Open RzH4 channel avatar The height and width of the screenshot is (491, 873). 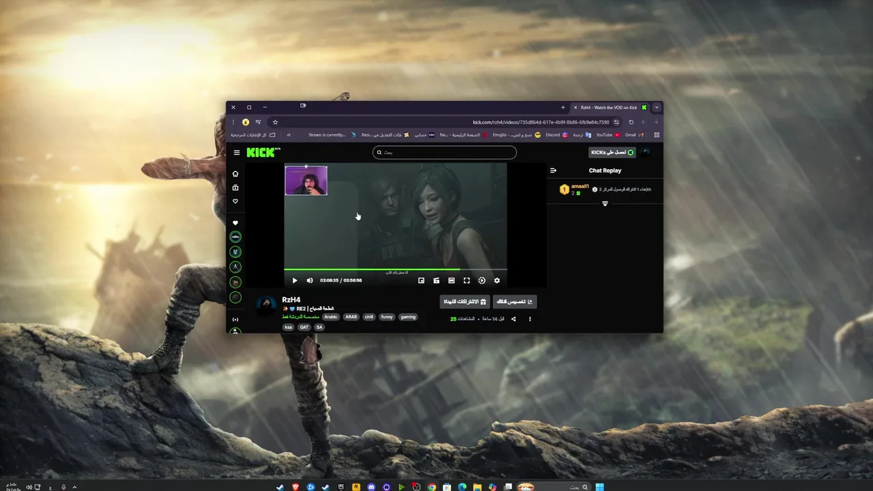[x=265, y=305]
